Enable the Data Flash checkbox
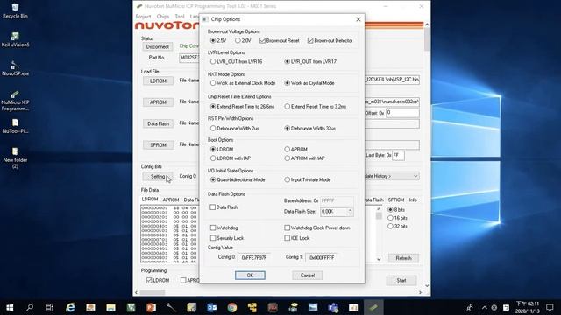Viewport: 561px width, 315px height. click(224, 207)
